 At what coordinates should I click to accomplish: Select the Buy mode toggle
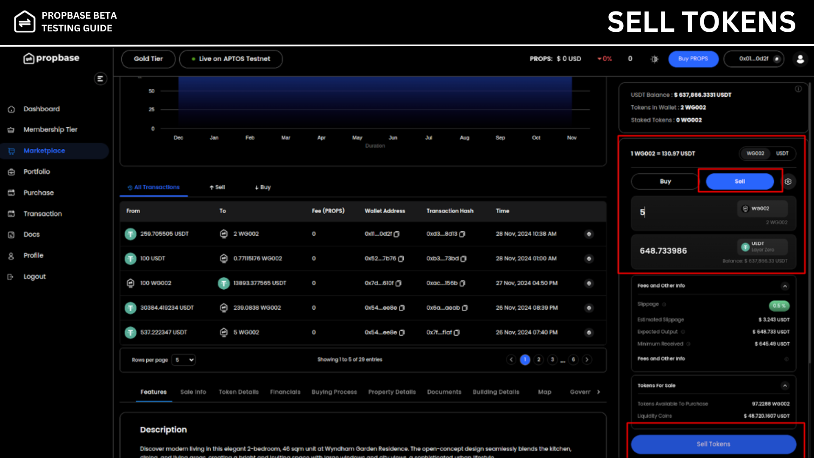click(665, 182)
